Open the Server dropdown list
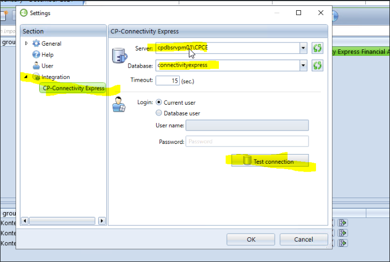Viewport: 390px width, 262px height. click(x=303, y=48)
